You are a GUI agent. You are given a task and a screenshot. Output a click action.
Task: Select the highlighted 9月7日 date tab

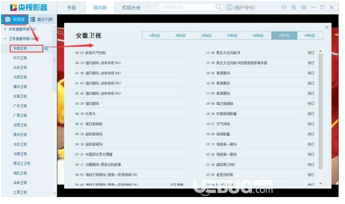click(284, 35)
